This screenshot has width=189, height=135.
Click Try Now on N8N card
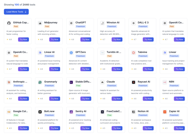[x=179, y=98]
